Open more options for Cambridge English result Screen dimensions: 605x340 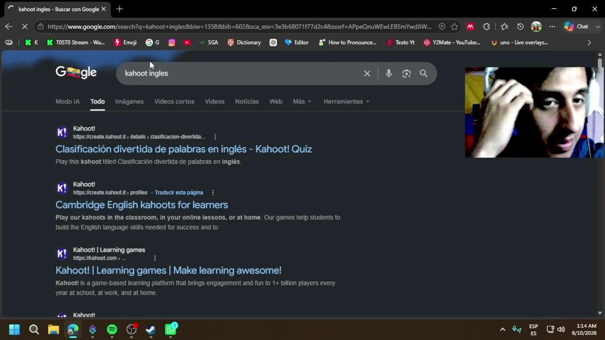(213, 193)
